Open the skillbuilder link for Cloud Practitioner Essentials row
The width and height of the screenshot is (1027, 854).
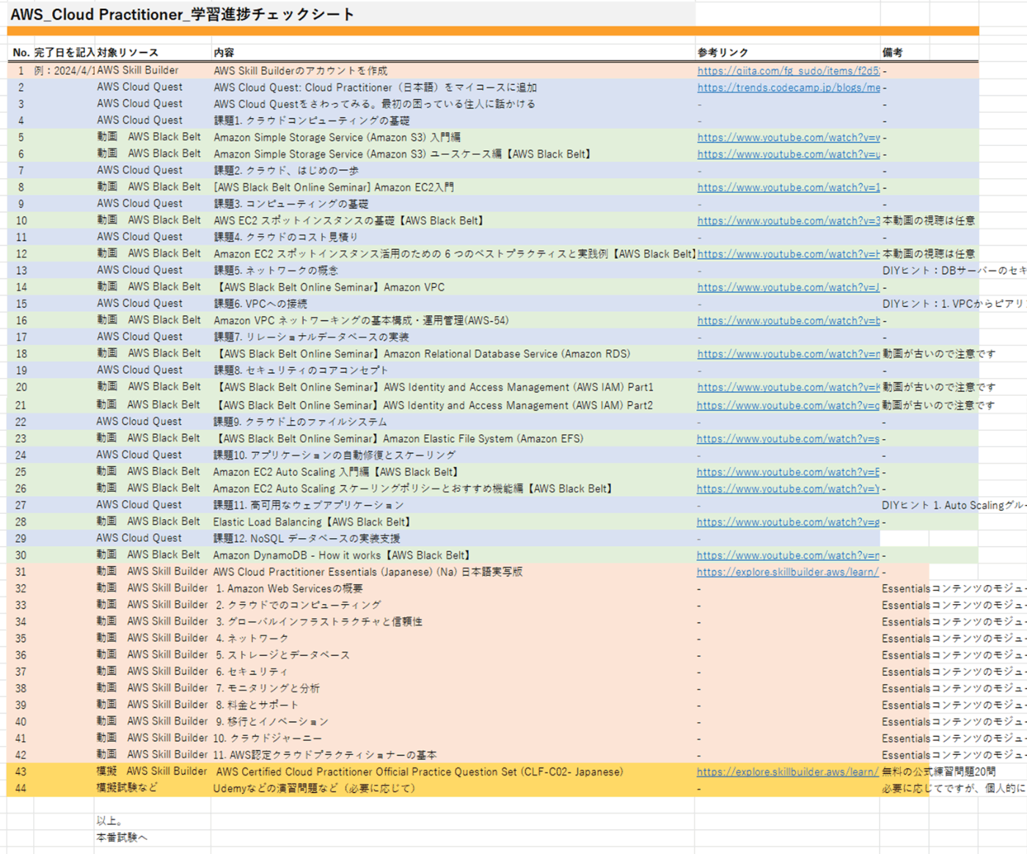tap(788, 572)
